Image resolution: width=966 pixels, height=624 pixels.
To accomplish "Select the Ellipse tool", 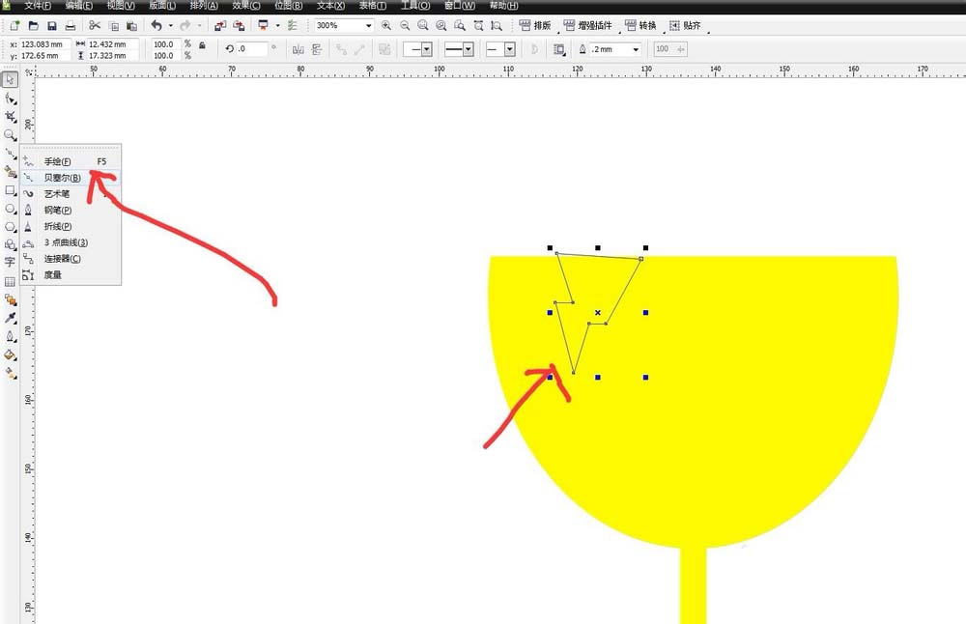I will click(10, 209).
